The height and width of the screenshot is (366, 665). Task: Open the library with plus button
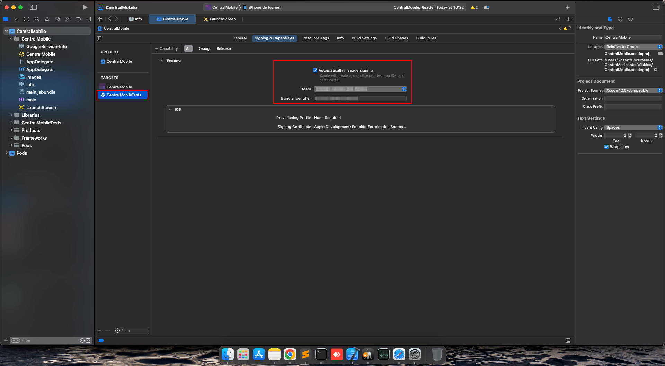coord(567,7)
